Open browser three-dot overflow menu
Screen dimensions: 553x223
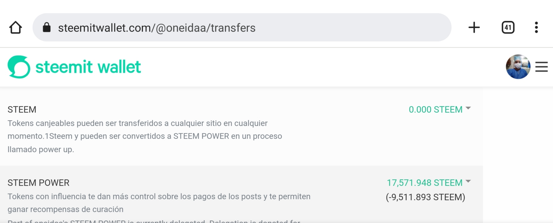click(536, 27)
